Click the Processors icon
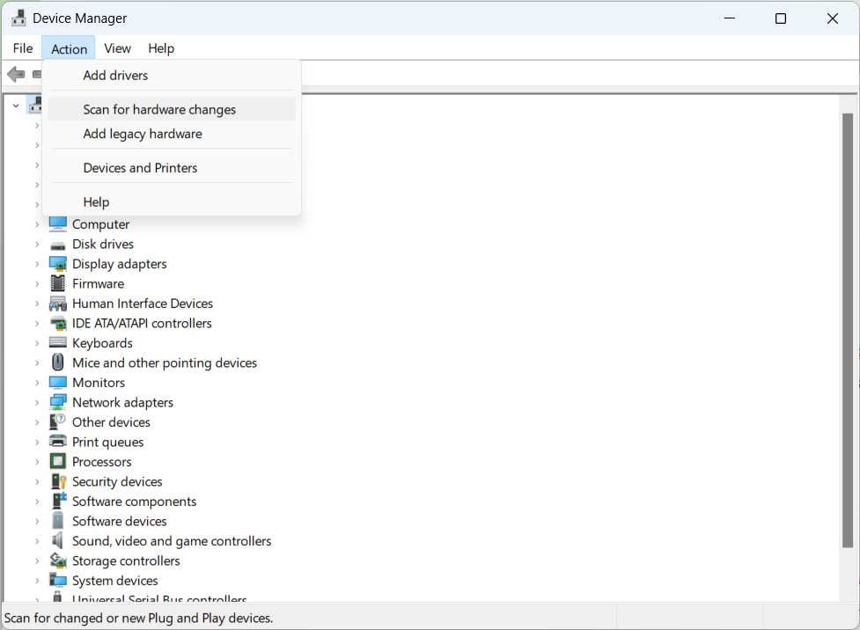Screen dimensions: 860x630 57,461
